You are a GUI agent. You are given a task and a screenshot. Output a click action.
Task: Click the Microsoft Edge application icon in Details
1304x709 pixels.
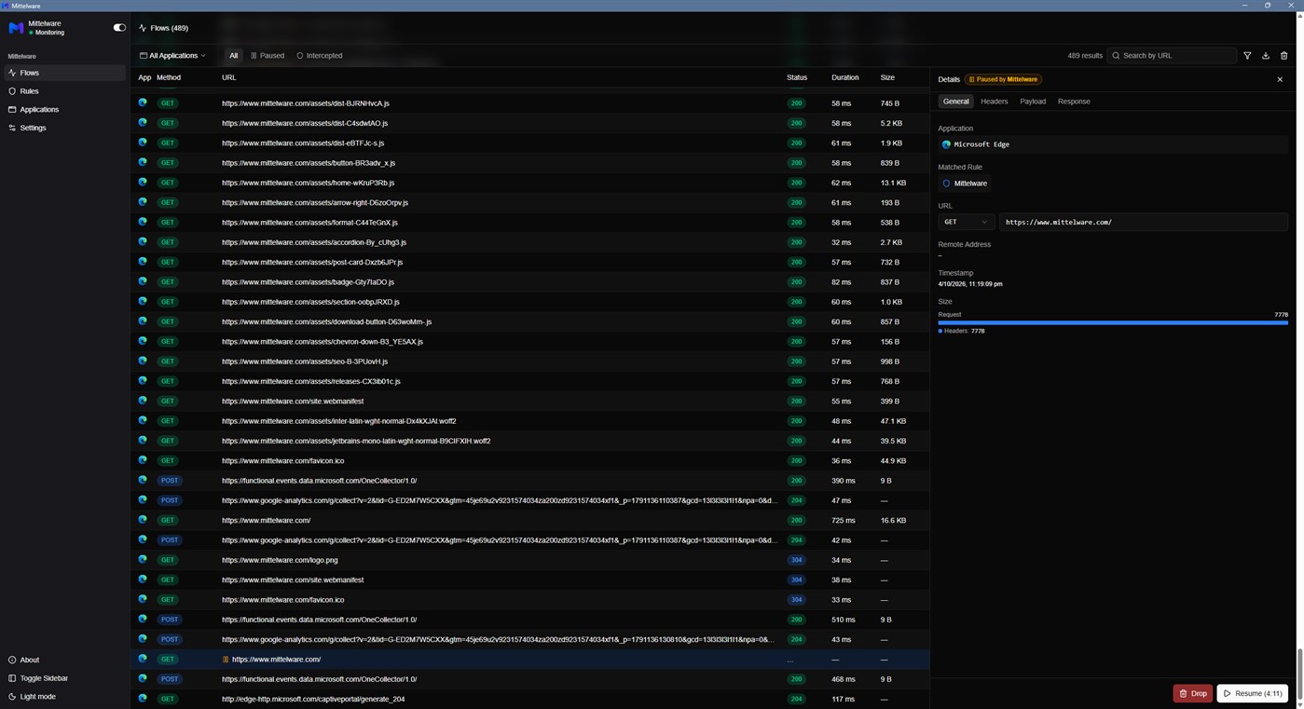pyautogui.click(x=946, y=144)
